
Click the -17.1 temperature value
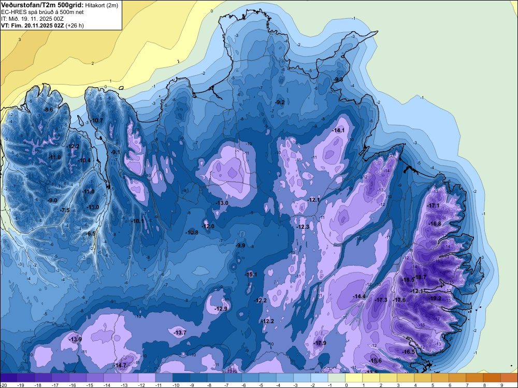(434, 206)
